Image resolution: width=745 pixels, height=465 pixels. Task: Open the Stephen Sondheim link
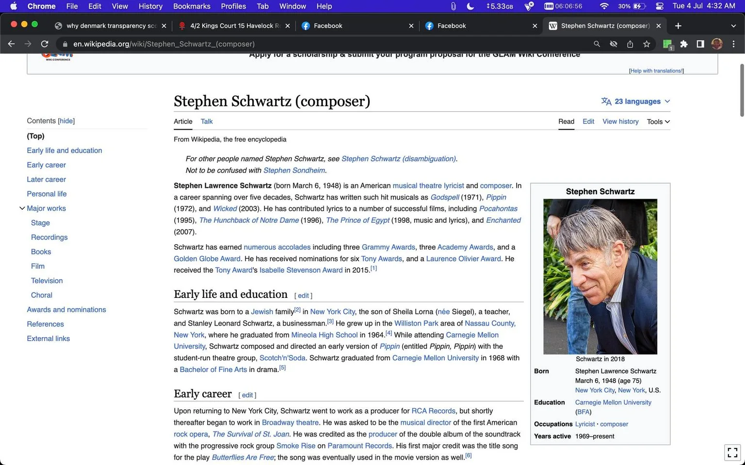coord(294,170)
